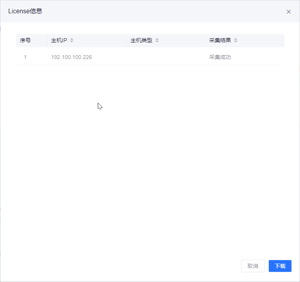
Task: Sort 采集结果 ascending using up caret
Action: tap(236, 39)
